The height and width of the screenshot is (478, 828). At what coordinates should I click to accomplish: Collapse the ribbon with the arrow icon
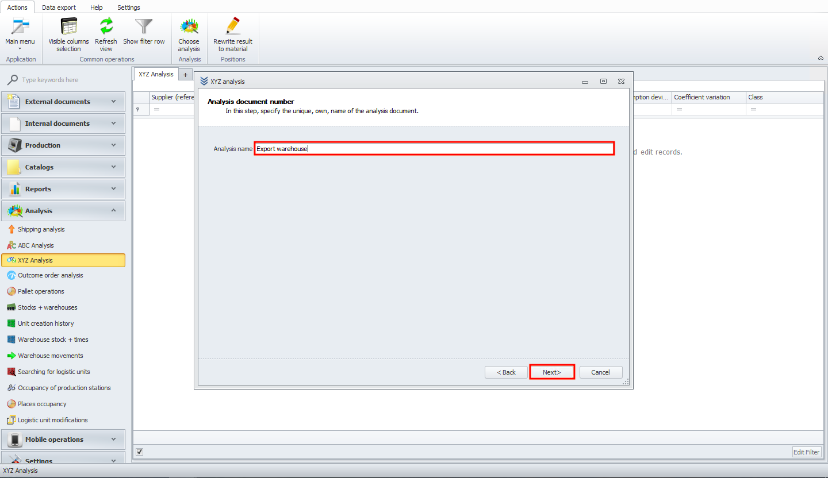pos(820,58)
